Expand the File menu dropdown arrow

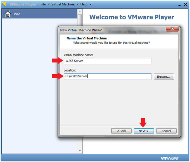(49, 4)
